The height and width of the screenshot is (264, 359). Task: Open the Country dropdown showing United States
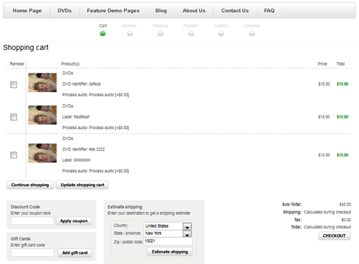(x=168, y=226)
